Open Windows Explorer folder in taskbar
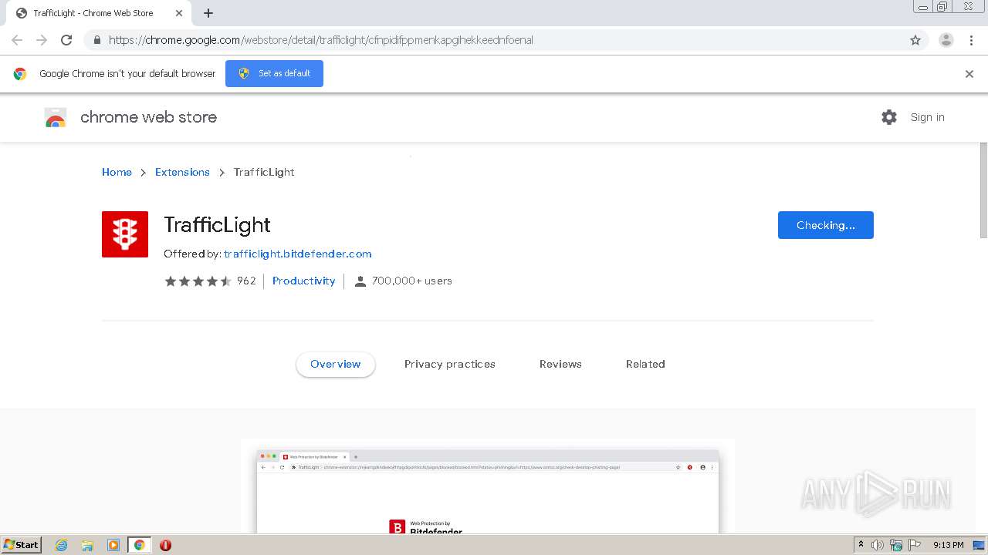Viewport: 988px width, 555px height. click(87, 545)
